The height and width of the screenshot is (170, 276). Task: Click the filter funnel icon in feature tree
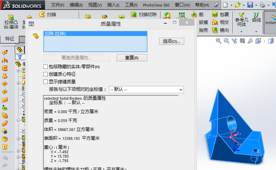pyautogui.click(x=20, y=57)
